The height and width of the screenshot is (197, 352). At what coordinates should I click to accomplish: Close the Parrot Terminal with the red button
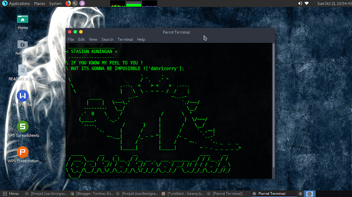pyautogui.click(x=69, y=32)
